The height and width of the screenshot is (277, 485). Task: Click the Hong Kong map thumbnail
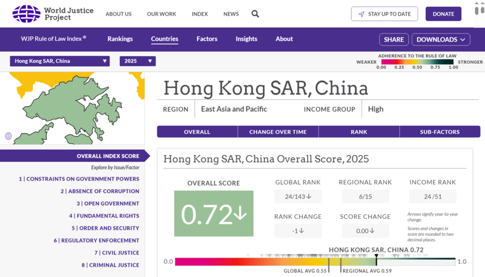[72, 108]
